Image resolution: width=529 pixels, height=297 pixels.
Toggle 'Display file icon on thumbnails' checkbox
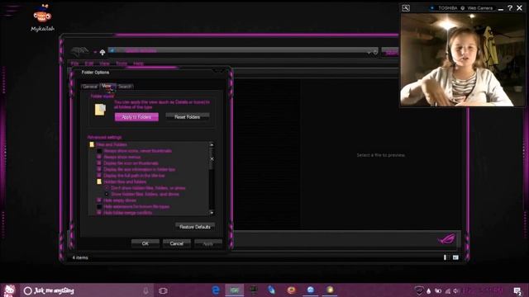click(99, 163)
